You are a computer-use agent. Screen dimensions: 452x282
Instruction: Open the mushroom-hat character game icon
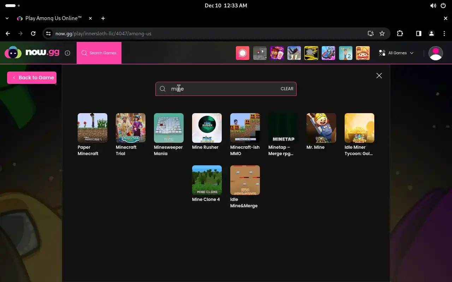pyautogui.click(x=363, y=53)
